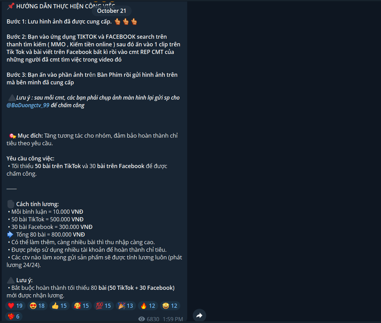Viewport: 381px width, 323px height.
Task: Open the @BaDuongctv_99 mention link
Action: click(x=28, y=105)
